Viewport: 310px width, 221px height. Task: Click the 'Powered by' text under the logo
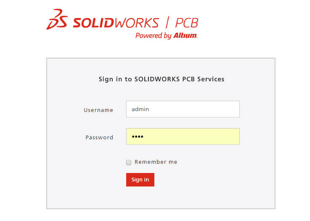[154, 36]
